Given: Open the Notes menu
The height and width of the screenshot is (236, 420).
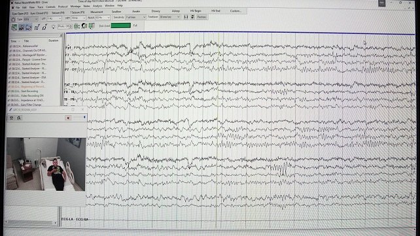Looking at the screenshot, I should tap(86, 6).
